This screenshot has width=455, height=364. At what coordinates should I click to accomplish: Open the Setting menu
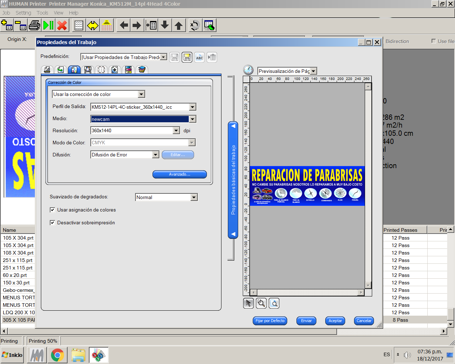(23, 13)
